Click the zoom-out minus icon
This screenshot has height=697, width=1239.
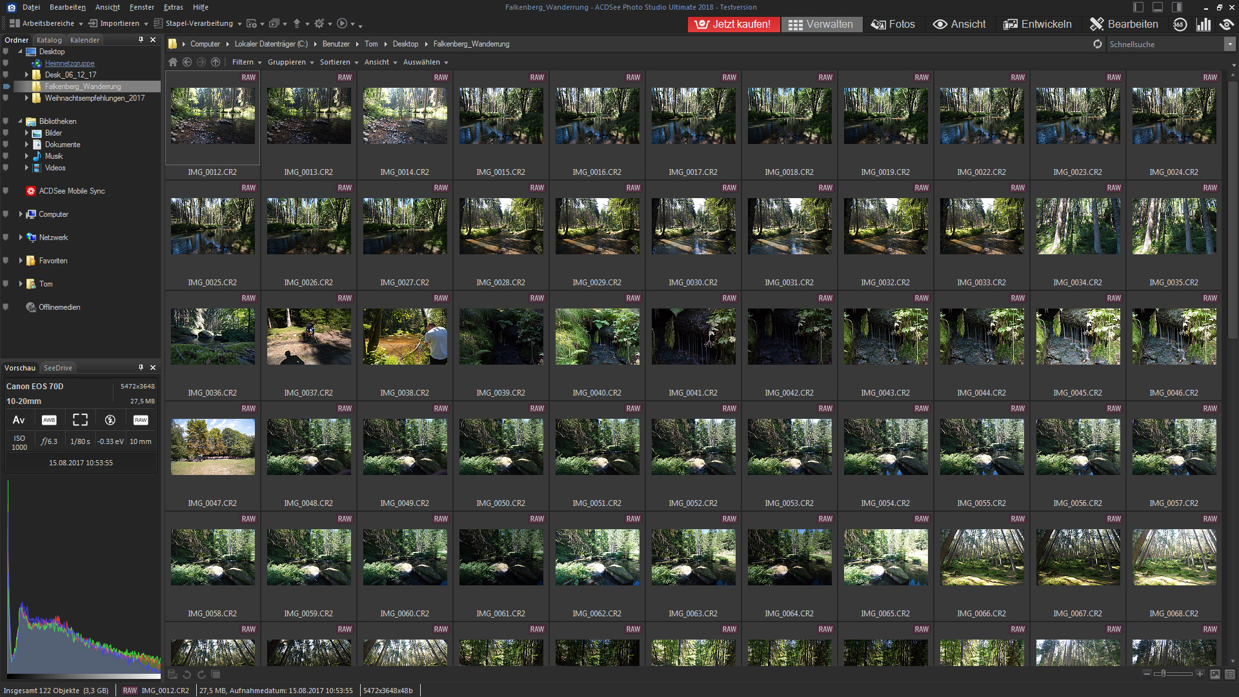pyautogui.click(x=1147, y=674)
